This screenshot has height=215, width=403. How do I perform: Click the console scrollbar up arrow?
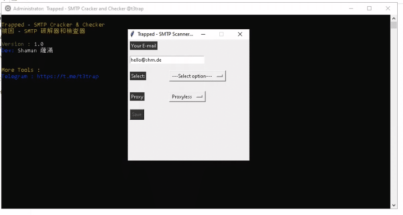394,19
